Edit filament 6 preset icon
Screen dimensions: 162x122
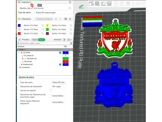click(71, 34)
